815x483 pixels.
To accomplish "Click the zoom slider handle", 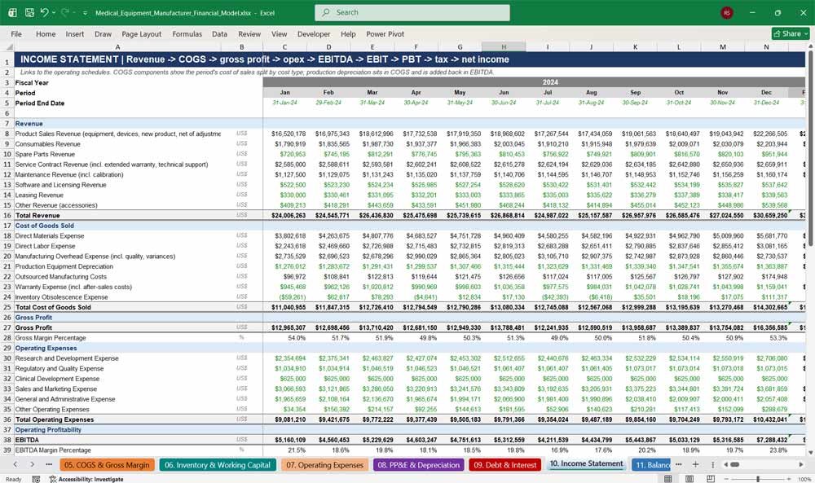I will pos(758,479).
